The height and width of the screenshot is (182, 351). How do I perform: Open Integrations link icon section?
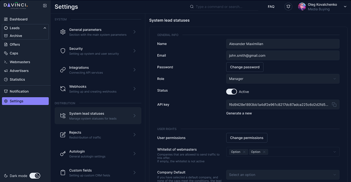click(63, 70)
